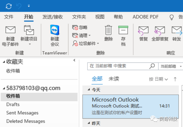Collapse the 昨天 message group
Viewport: 183px width, 127px height.
(89, 123)
